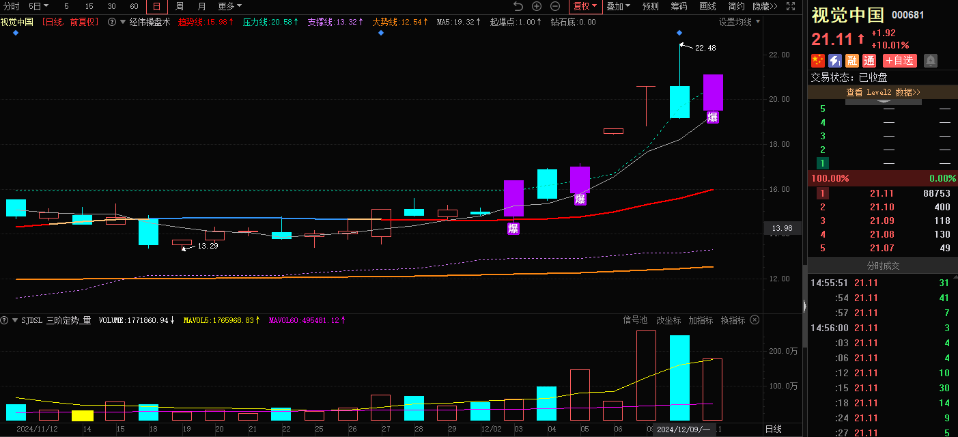Screen dimensions: 958x437
Task: Click the help question icon beside SJDSL indicator
Action: [x=5, y=320]
